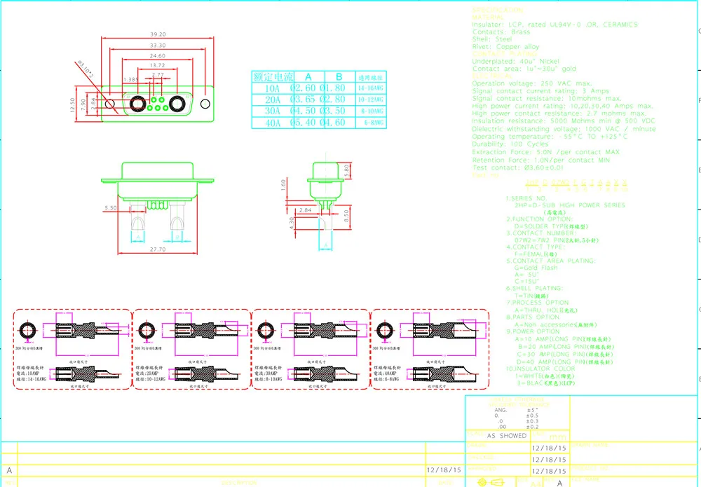Screen dimensions: 701x487
Task: Click the 12.50 vertical height dimension
Action: [73, 105]
